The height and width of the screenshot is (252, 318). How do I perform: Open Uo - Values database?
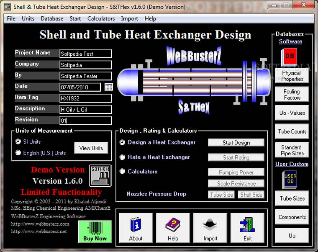(x=292, y=113)
